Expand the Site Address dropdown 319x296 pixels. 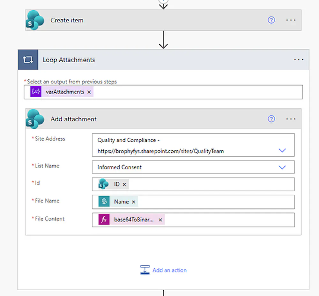282,150
